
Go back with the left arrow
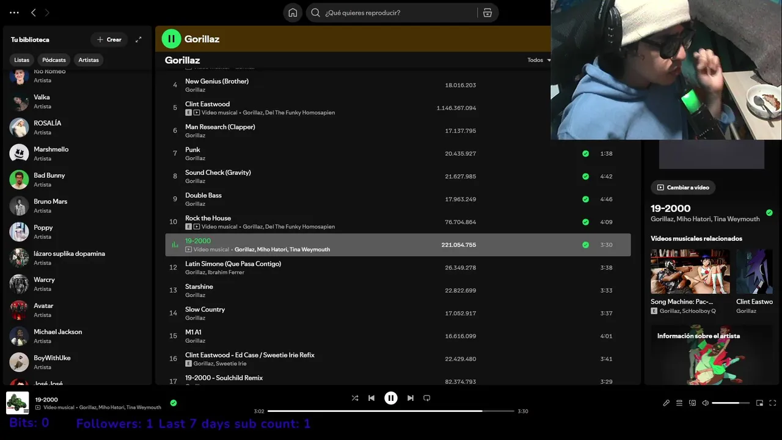point(34,13)
